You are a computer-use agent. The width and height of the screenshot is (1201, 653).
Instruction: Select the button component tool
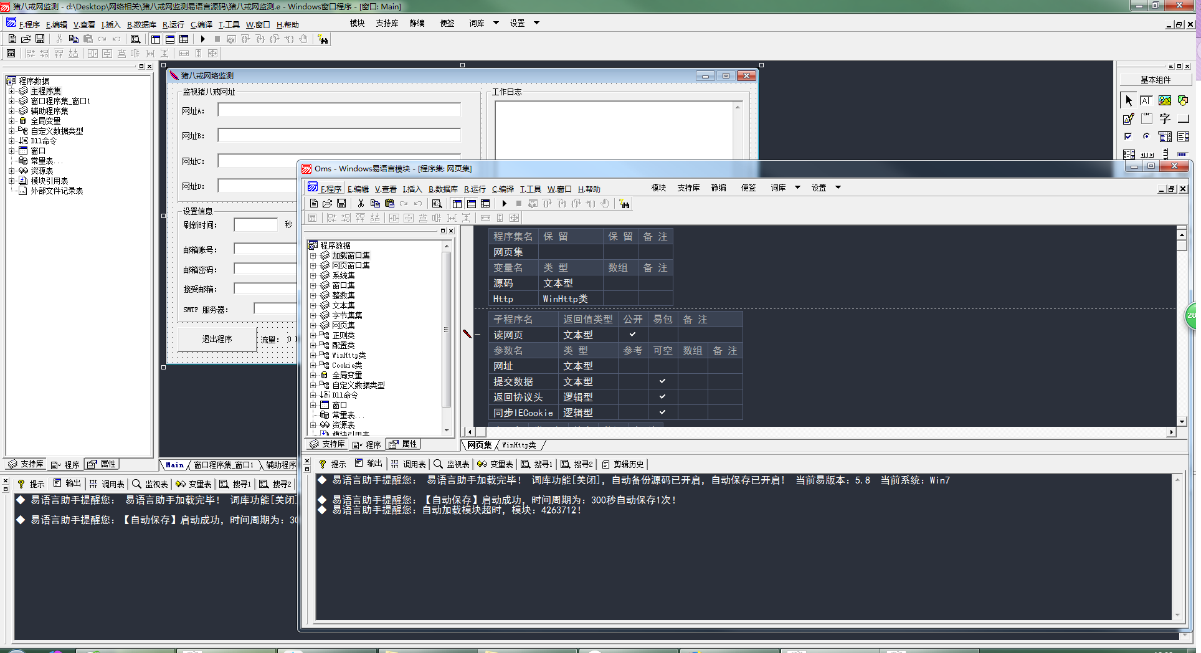[1183, 118]
